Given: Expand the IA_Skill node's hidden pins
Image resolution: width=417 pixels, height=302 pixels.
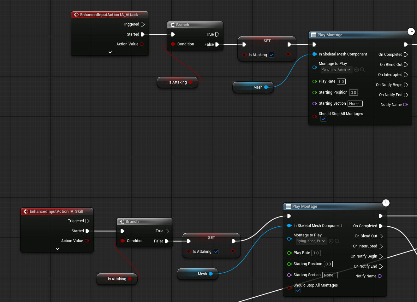Looking at the screenshot, I should (57, 249).
